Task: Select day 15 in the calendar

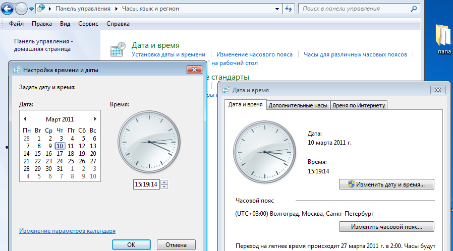Action: pos(37,154)
